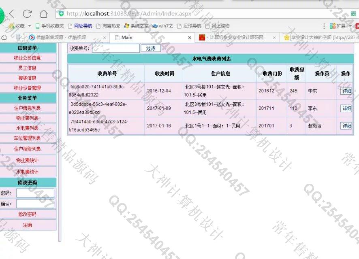Open 水电费列表 in the sidebar
Image resolution: width=359 pixels, height=259 pixels.
[x=27, y=128]
